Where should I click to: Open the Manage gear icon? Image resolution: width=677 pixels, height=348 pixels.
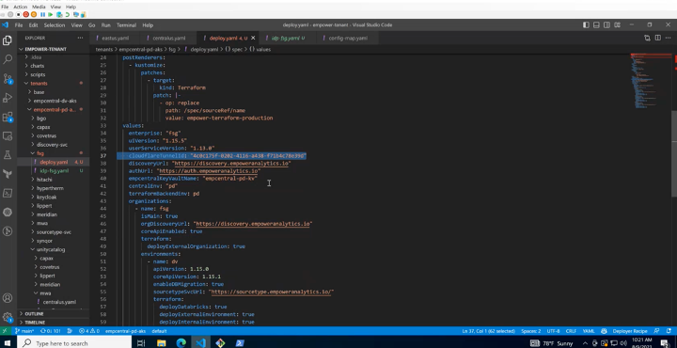click(x=8, y=316)
